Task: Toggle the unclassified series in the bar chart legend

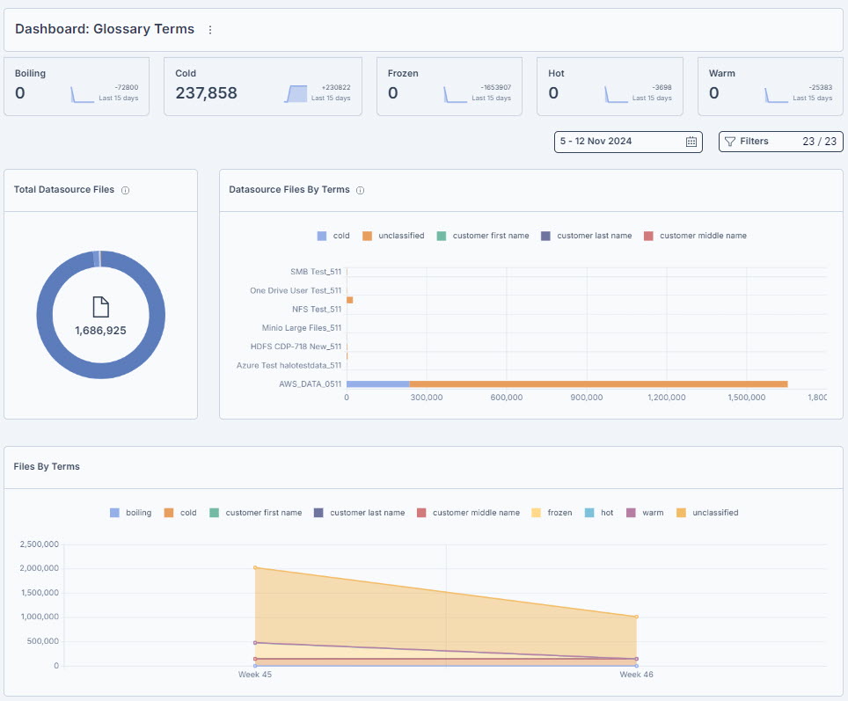Action: (x=393, y=236)
